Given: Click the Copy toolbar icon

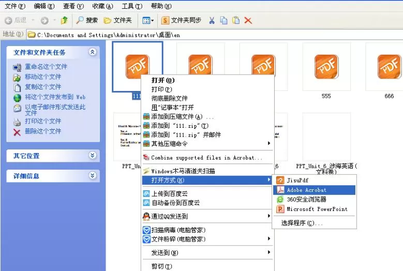Looking at the screenshot, I should coord(224,21).
